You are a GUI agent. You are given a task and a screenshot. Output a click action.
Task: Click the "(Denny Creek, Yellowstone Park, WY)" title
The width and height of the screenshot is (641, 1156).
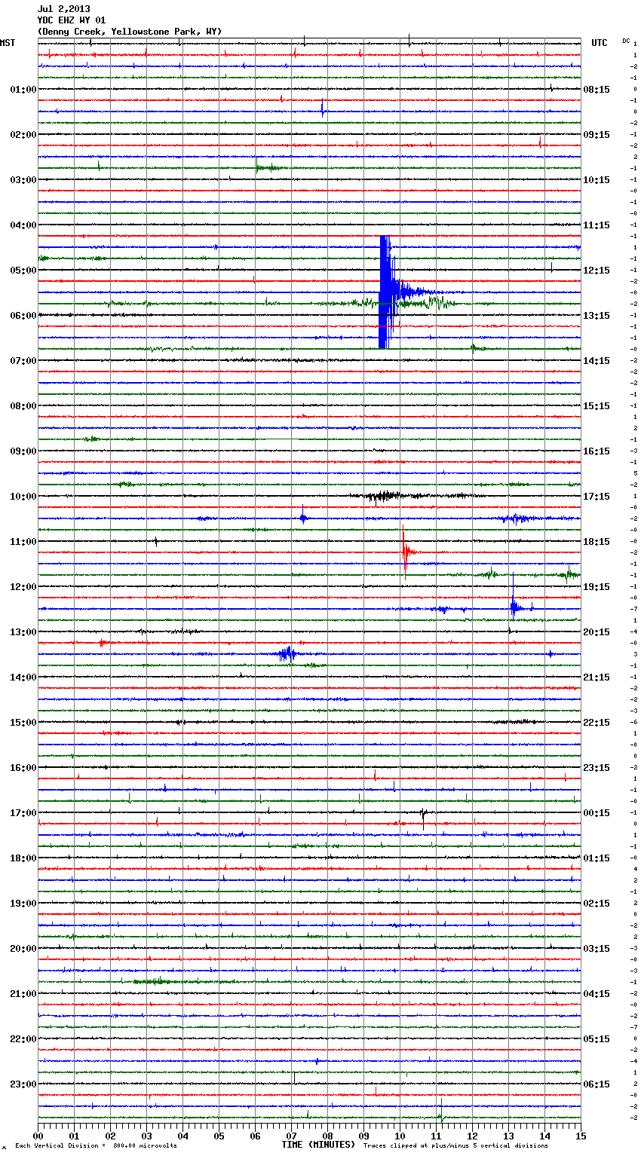pyautogui.click(x=130, y=32)
